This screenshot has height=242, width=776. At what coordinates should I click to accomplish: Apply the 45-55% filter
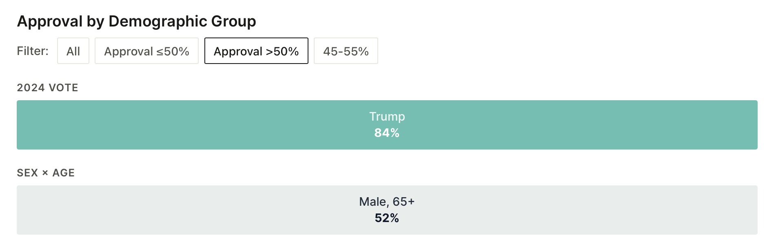346,51
